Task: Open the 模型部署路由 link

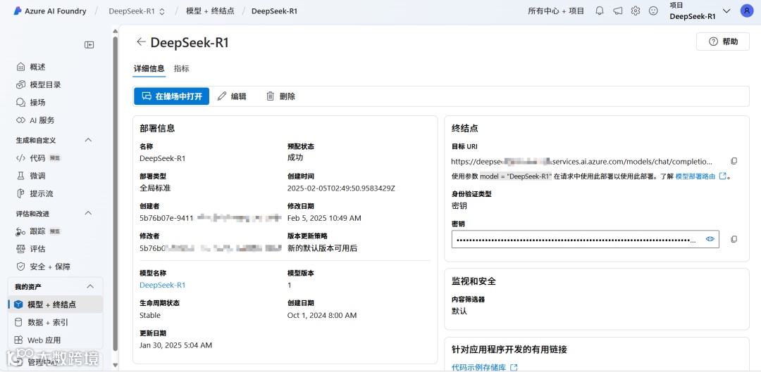Action: pos(695,177)
